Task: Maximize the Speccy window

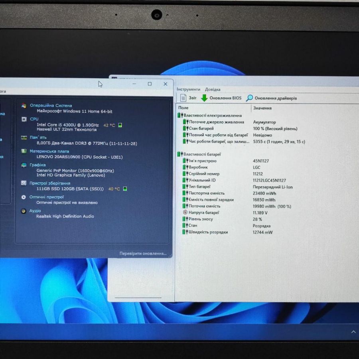Action: pos(150,84)
